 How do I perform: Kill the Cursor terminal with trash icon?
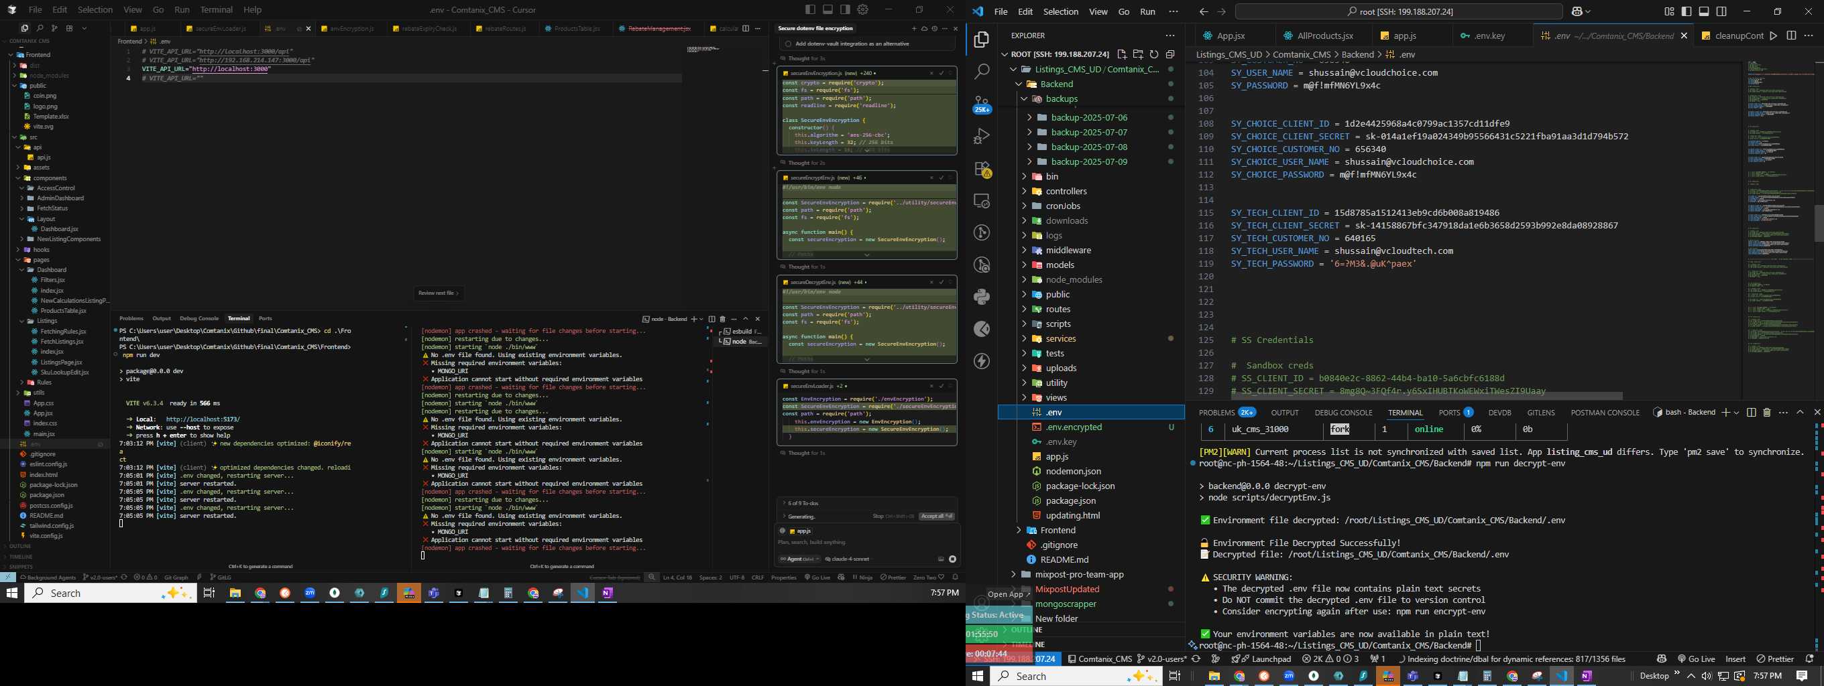[722, 319]
